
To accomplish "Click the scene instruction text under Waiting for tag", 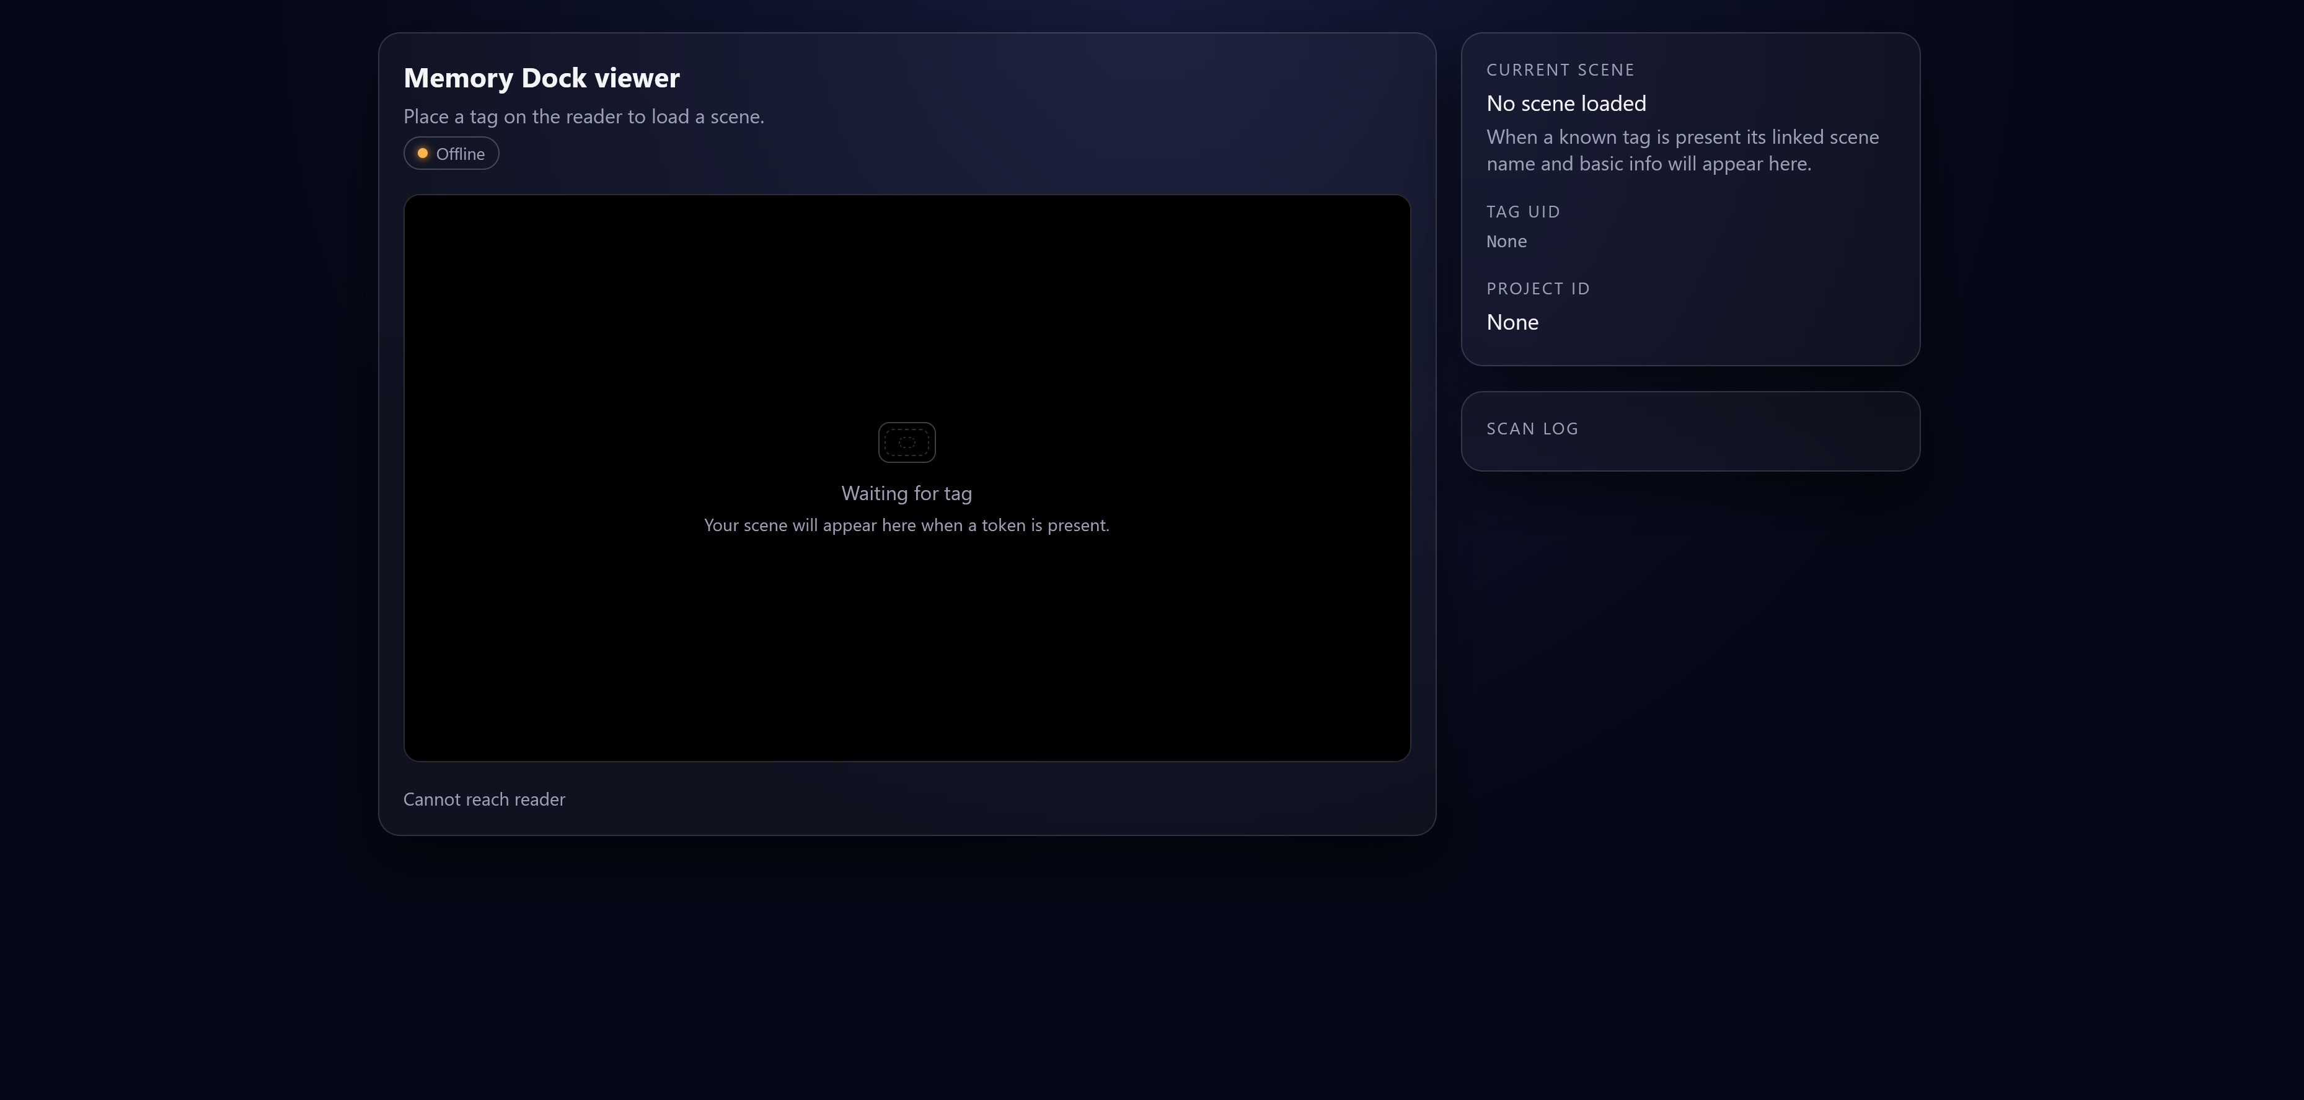I will [x=906, y=525].
